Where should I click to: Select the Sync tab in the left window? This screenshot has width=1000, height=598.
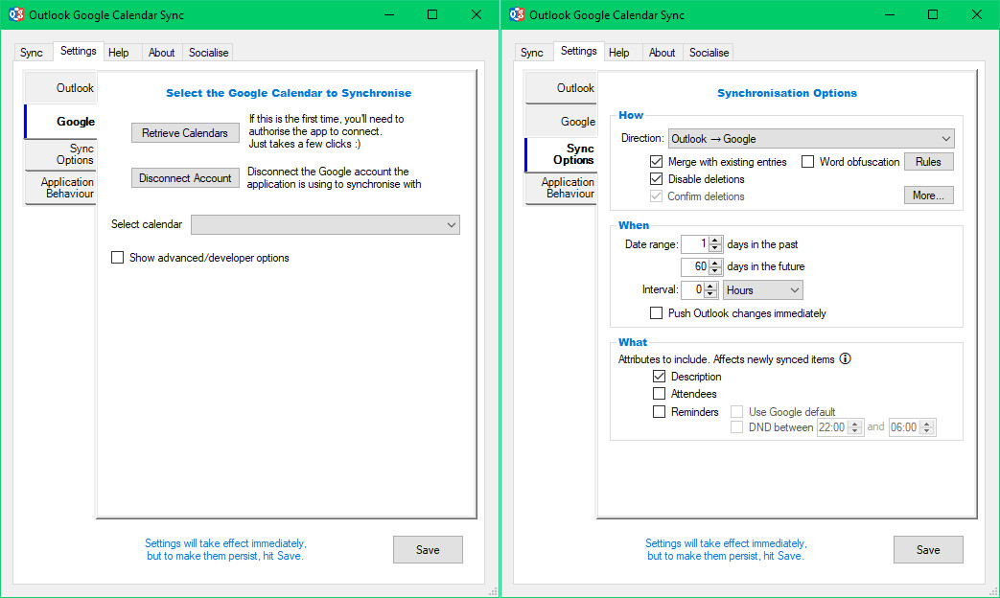(32, 52)
